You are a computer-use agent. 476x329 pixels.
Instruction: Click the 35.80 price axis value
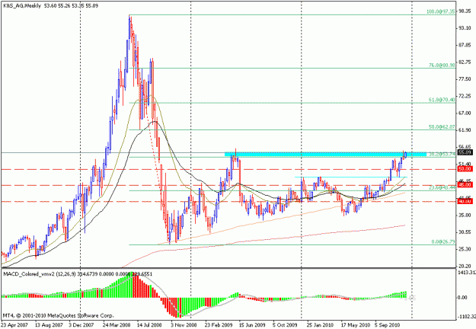click(465, 216)
